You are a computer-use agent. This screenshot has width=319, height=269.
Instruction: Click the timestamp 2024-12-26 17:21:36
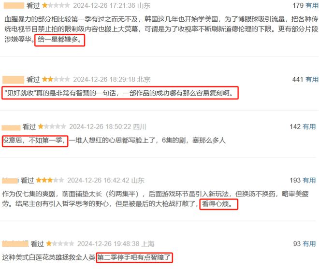pyautogui.click(x=104, y=5)
